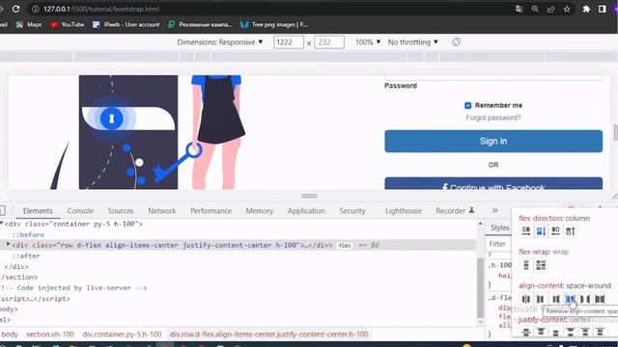Click second justify-content icon
618x347 pixels.
coord(541,332)
